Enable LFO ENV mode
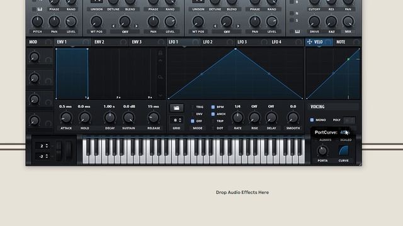The width and height of the screenshot is (403, 226). pyautogui.click(x=193, y=114)
